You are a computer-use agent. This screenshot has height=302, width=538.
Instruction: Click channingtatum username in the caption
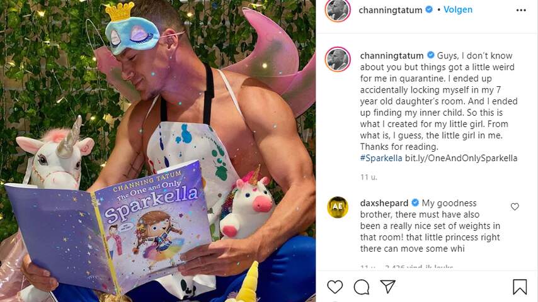[x=392, y=55]
